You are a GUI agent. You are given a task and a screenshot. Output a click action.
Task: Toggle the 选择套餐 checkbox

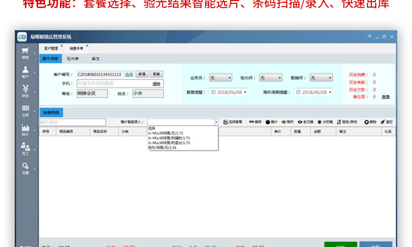coord(232,122)
